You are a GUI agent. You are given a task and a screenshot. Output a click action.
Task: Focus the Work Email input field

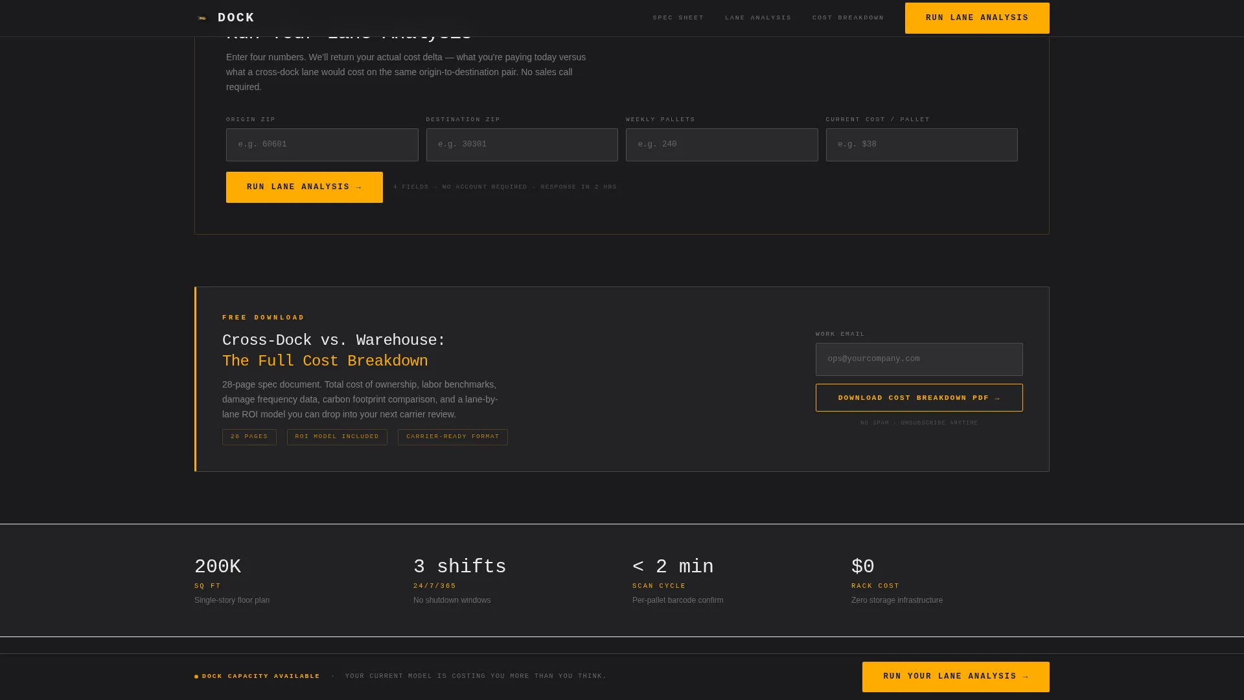pos(919,359)
